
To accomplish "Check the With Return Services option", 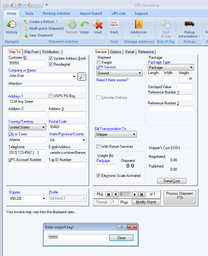I will (99, 147).
